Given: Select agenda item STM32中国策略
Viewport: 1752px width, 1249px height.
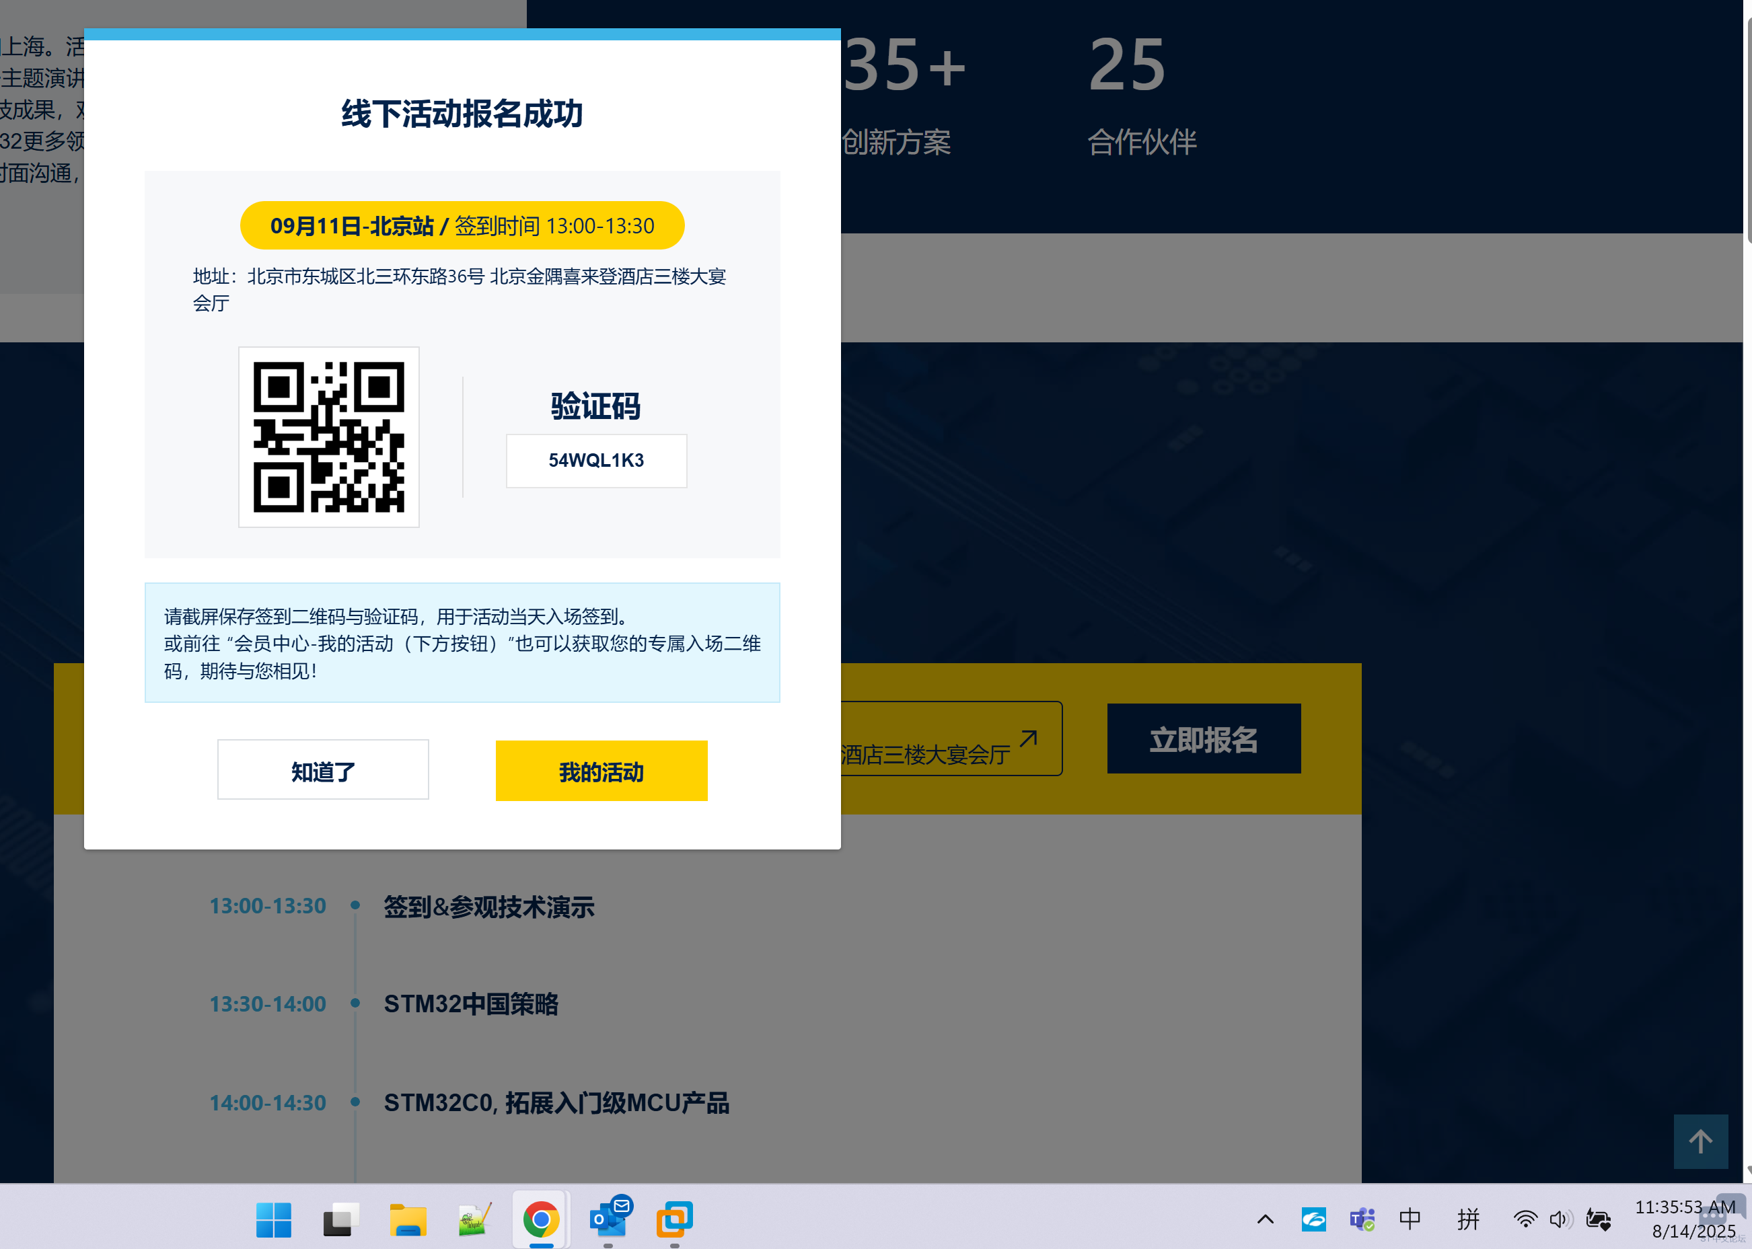Looking at the screenshot, I should tap(471, 1004).
